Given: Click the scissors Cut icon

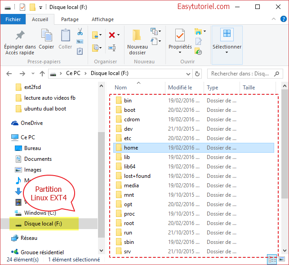Looking at the screenshot, I should [x=80, y=32].
